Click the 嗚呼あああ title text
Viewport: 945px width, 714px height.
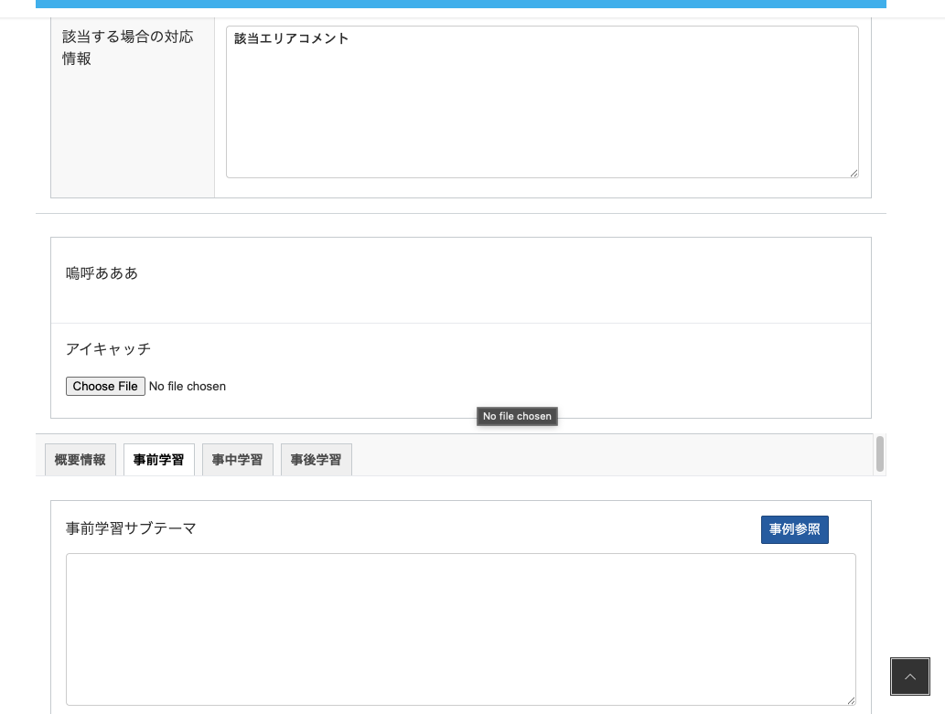point(102,273)
